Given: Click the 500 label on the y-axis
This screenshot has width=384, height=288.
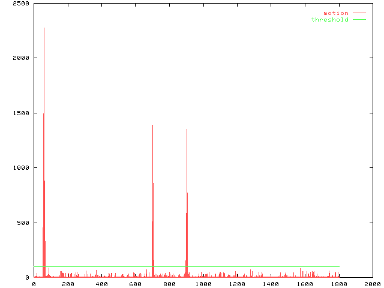Looking at the screenshot, I should (x=23, y=223).
